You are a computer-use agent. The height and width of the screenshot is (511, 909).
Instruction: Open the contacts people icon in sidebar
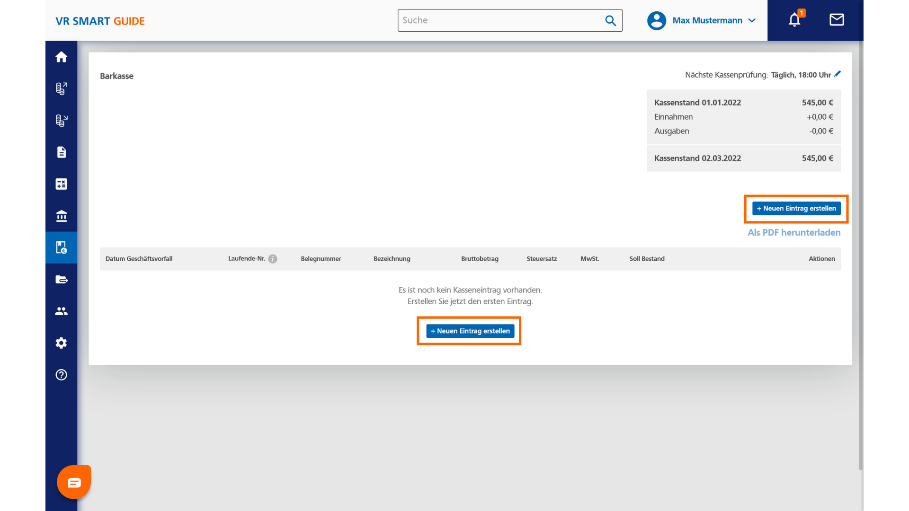click(61, 311)
